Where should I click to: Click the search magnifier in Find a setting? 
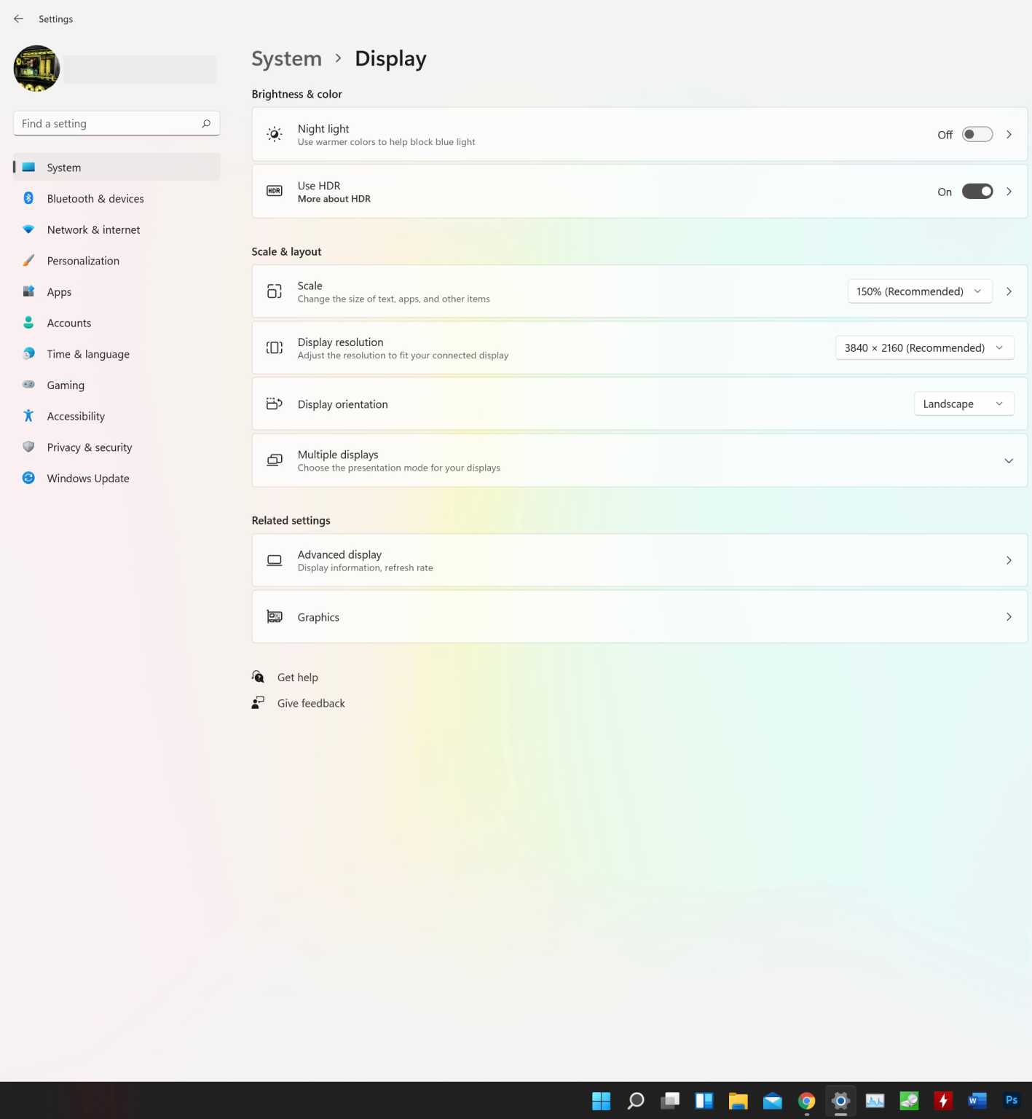[206, 124]
